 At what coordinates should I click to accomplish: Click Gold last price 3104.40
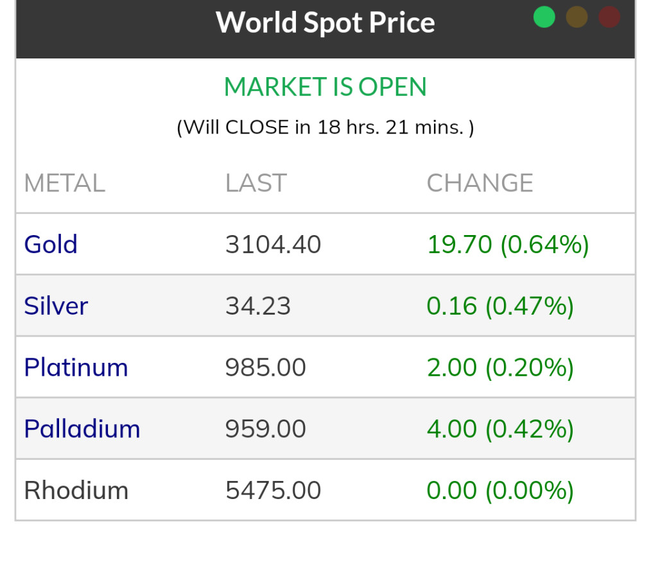[x=273, y=245]
